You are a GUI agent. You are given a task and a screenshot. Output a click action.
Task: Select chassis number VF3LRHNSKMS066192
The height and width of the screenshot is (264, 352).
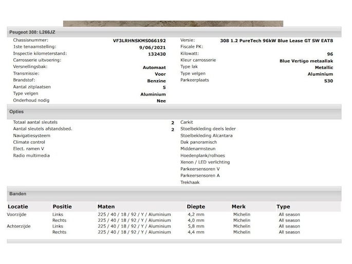[139, 41]
